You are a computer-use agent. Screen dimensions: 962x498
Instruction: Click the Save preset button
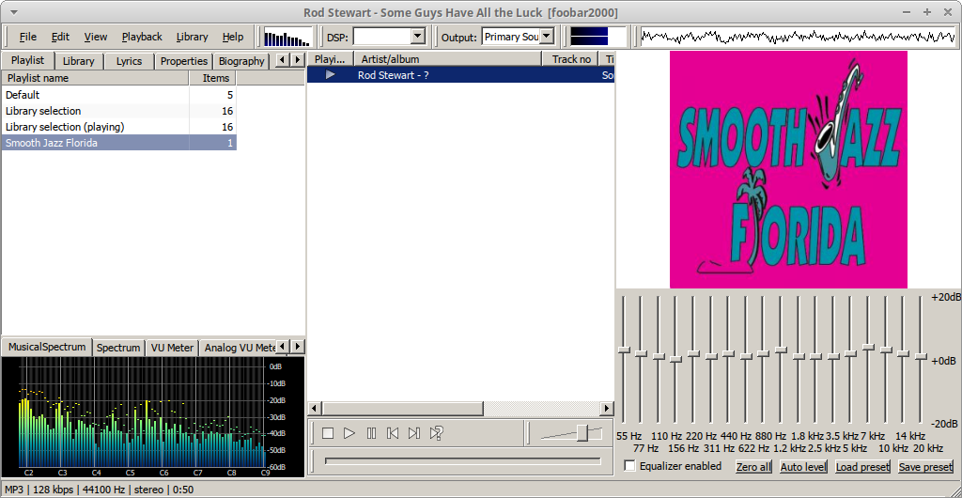[925, 467]
